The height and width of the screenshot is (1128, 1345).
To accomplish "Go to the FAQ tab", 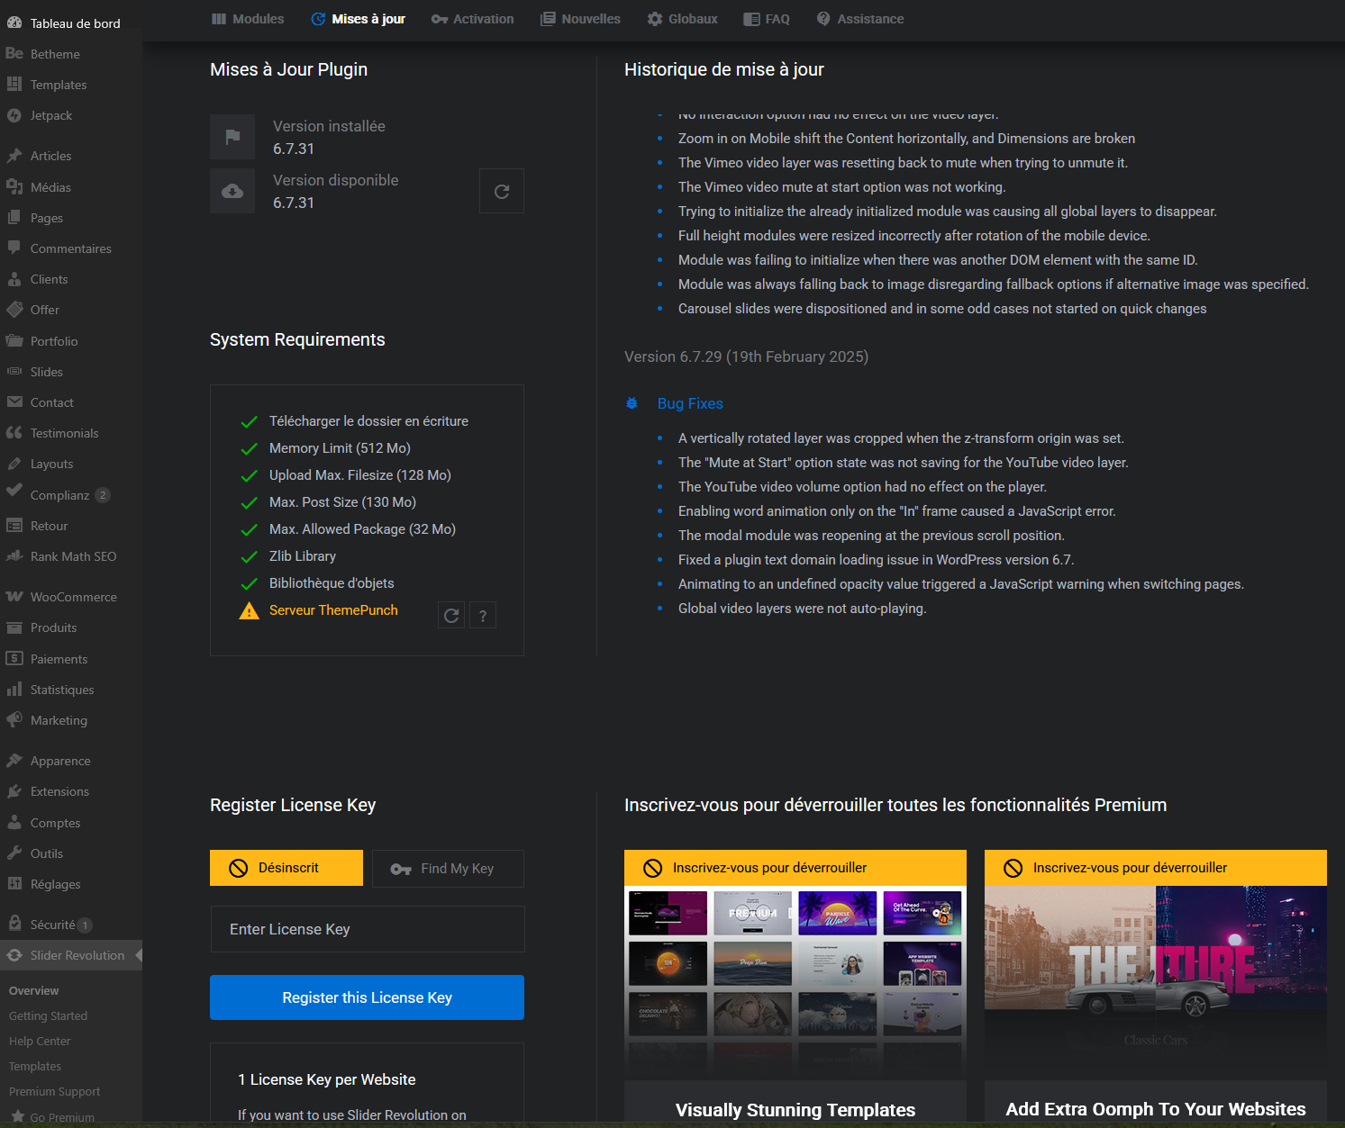I will tap(767, 19).
